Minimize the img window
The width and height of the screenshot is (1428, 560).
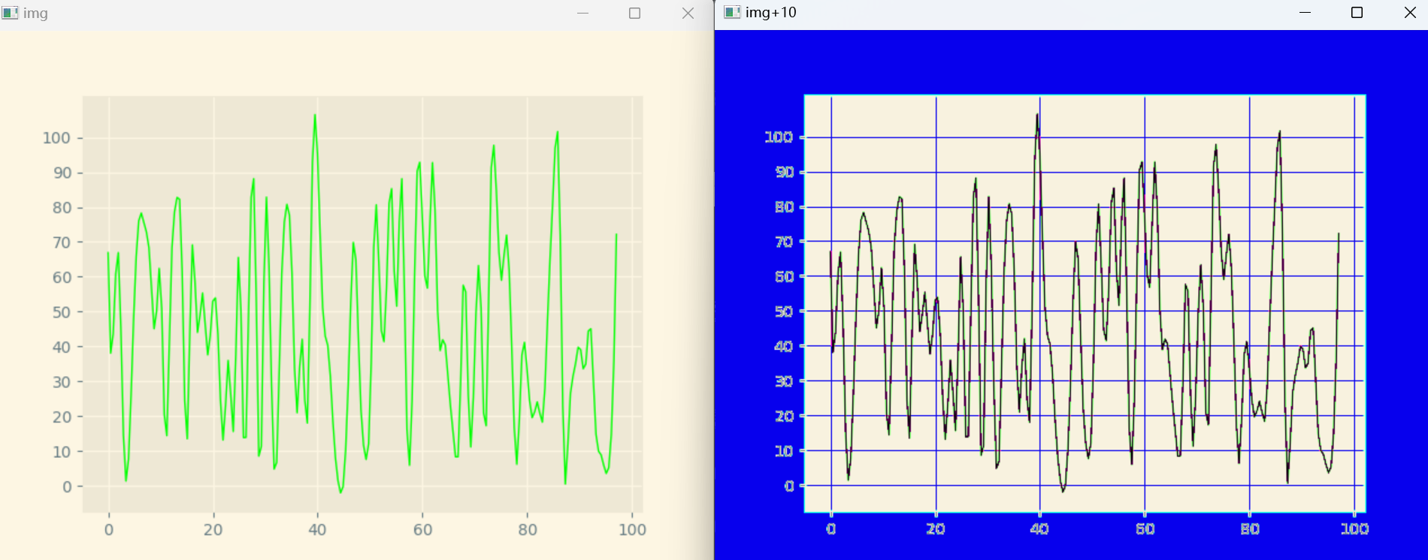click(x=582, y=13)
